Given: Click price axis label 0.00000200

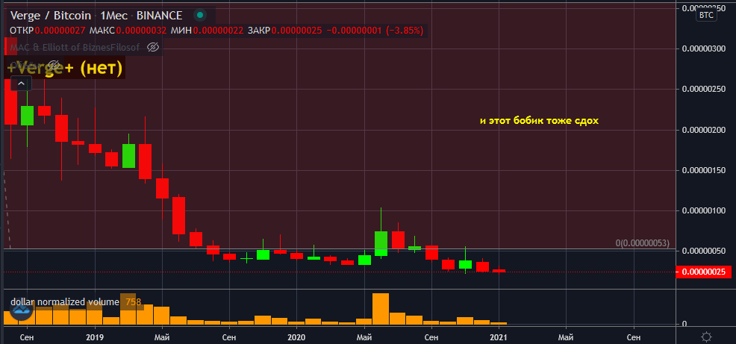Looking at the screenshot, I should tap(704, 130).
